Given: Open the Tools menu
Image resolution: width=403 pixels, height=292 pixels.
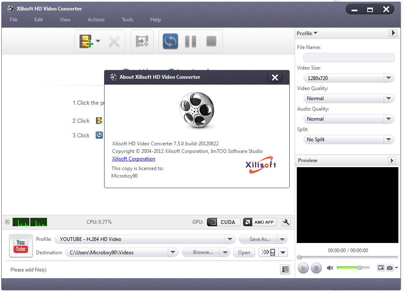Looking at the screenshot, I should point(127,20).
